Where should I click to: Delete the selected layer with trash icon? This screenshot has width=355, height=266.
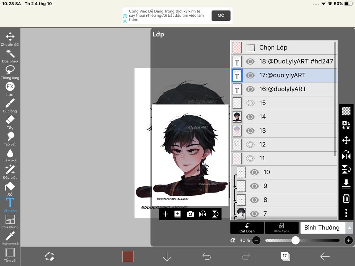tap(346, 198)
